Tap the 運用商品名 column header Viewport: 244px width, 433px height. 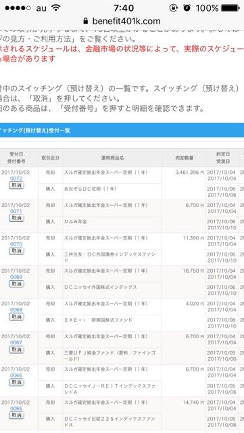tap(112, 158)
